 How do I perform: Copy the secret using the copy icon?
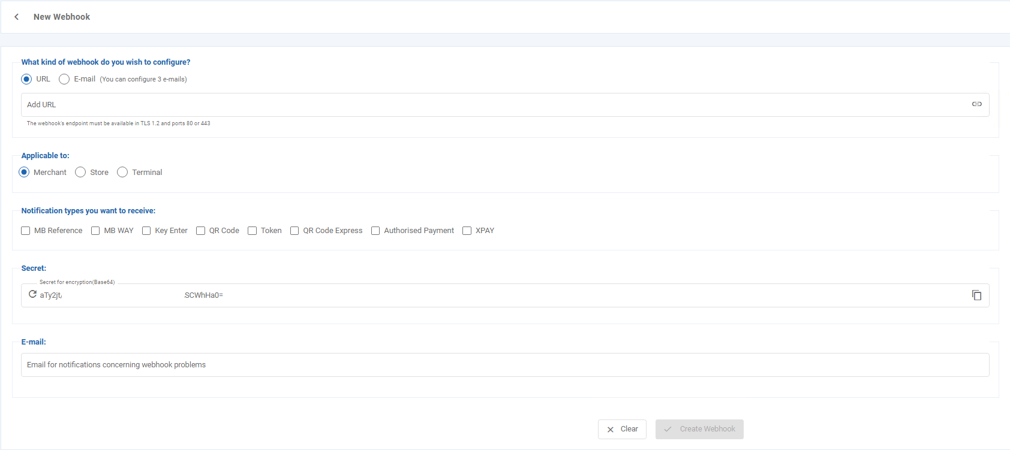tap(976, 295)
